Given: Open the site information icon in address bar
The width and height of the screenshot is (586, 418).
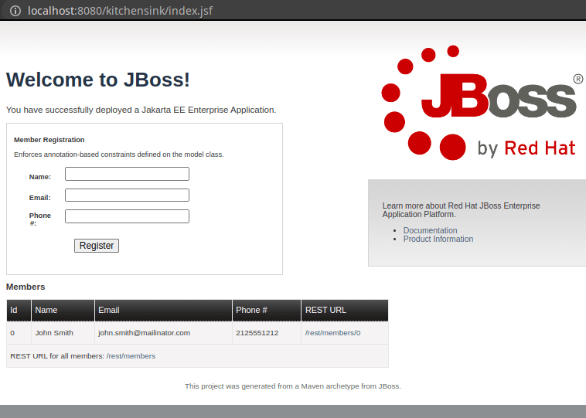Looking at the screenshot, I should click(15, 11).
